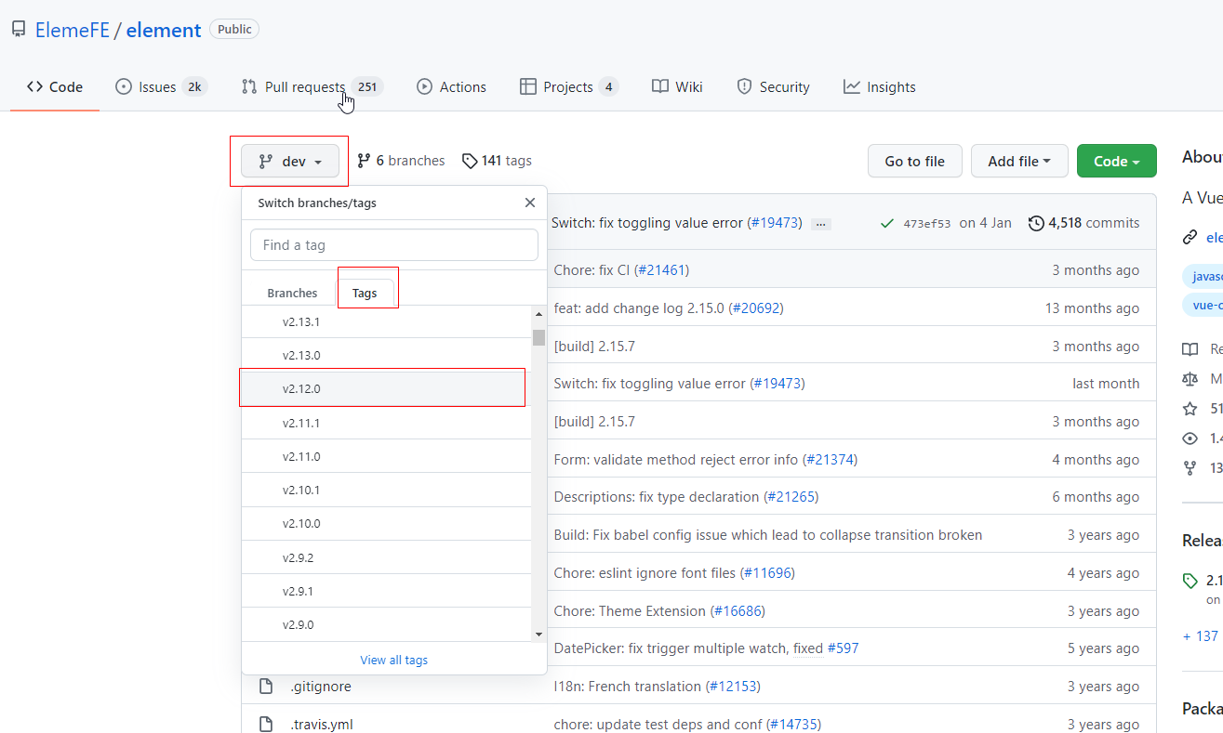Click the green release tag icon
The width and height of the screenshot is (1223, 733).
coord(1190,581)
